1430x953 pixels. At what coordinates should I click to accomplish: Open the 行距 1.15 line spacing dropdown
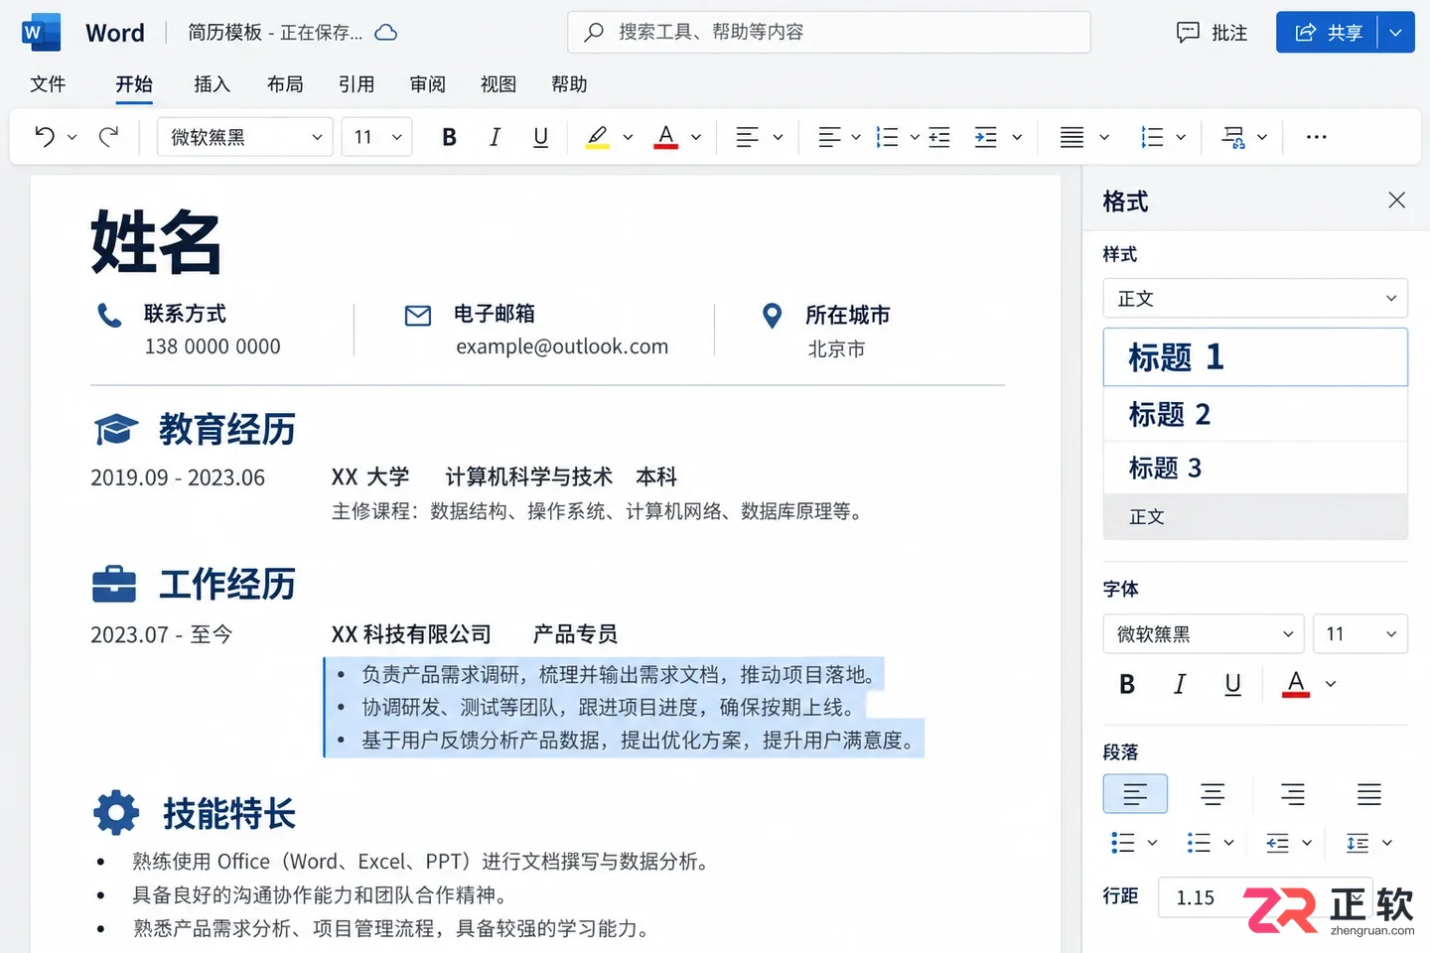point(1265,896)
